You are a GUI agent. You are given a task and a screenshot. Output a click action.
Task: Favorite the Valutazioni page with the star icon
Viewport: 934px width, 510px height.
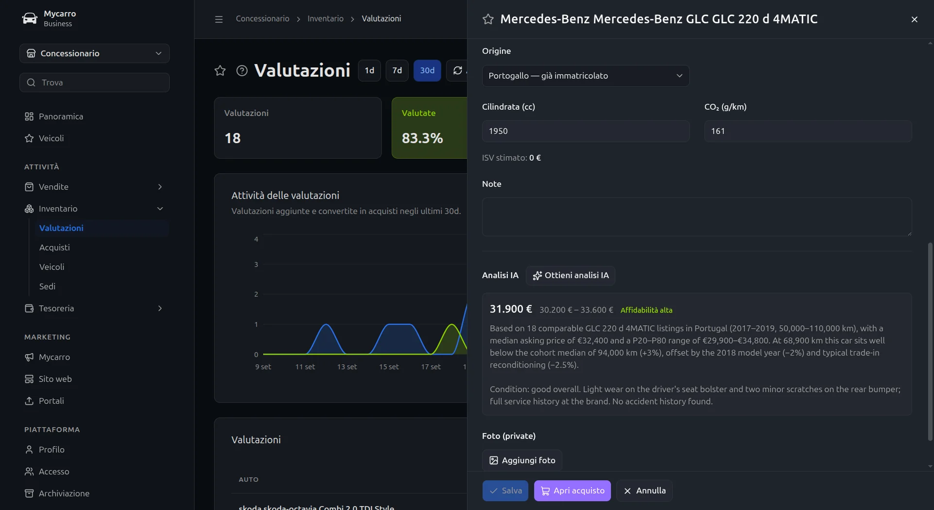[220, 70]
